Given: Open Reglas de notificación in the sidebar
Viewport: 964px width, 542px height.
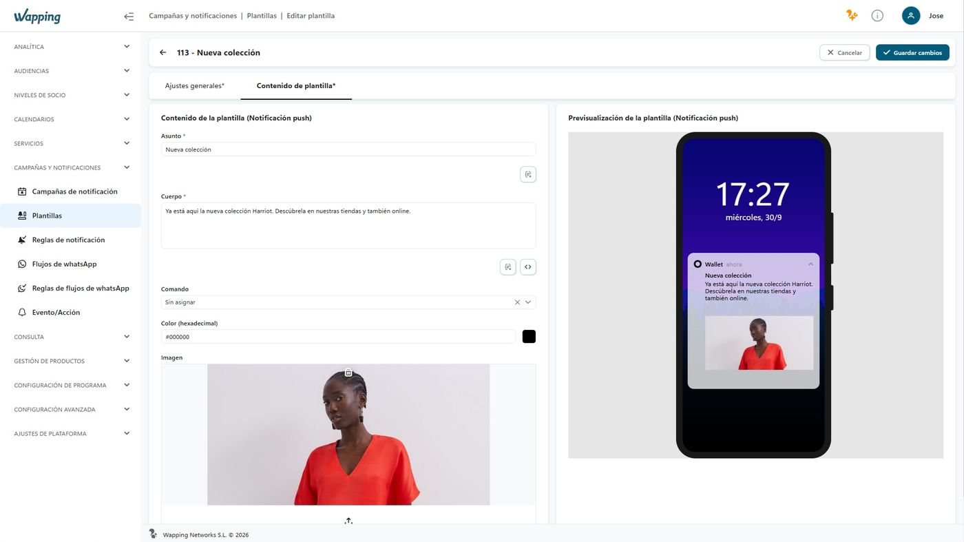Looking at the screenshot, I should tap(70, 240).
